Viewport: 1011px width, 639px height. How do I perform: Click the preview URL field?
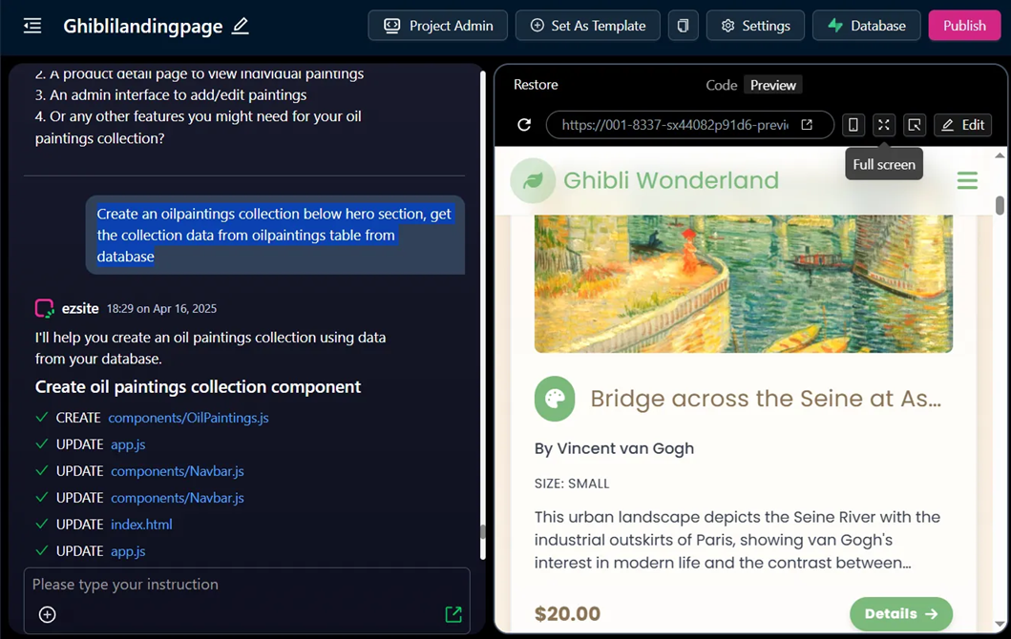point(674,125)
